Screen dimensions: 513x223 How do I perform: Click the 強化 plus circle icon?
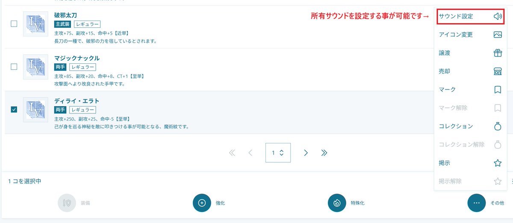(202, 203)
